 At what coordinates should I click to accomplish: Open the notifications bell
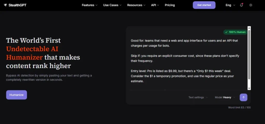pos(241,5)
